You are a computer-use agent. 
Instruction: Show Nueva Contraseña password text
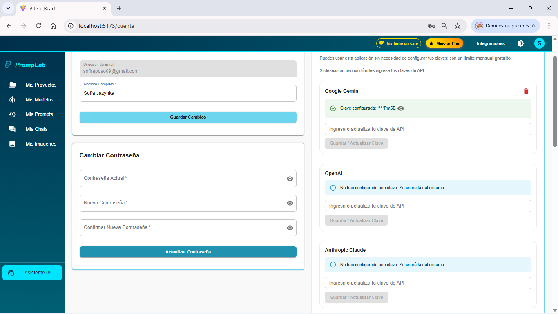click(x=290, y=203)
